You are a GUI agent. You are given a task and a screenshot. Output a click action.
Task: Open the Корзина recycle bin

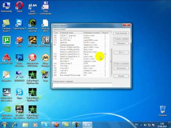162,111
